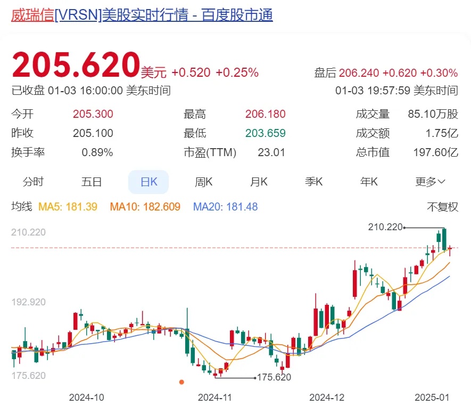
Task: Click the 成交量 value 85.10万股
Action: (x=433, y=114)
